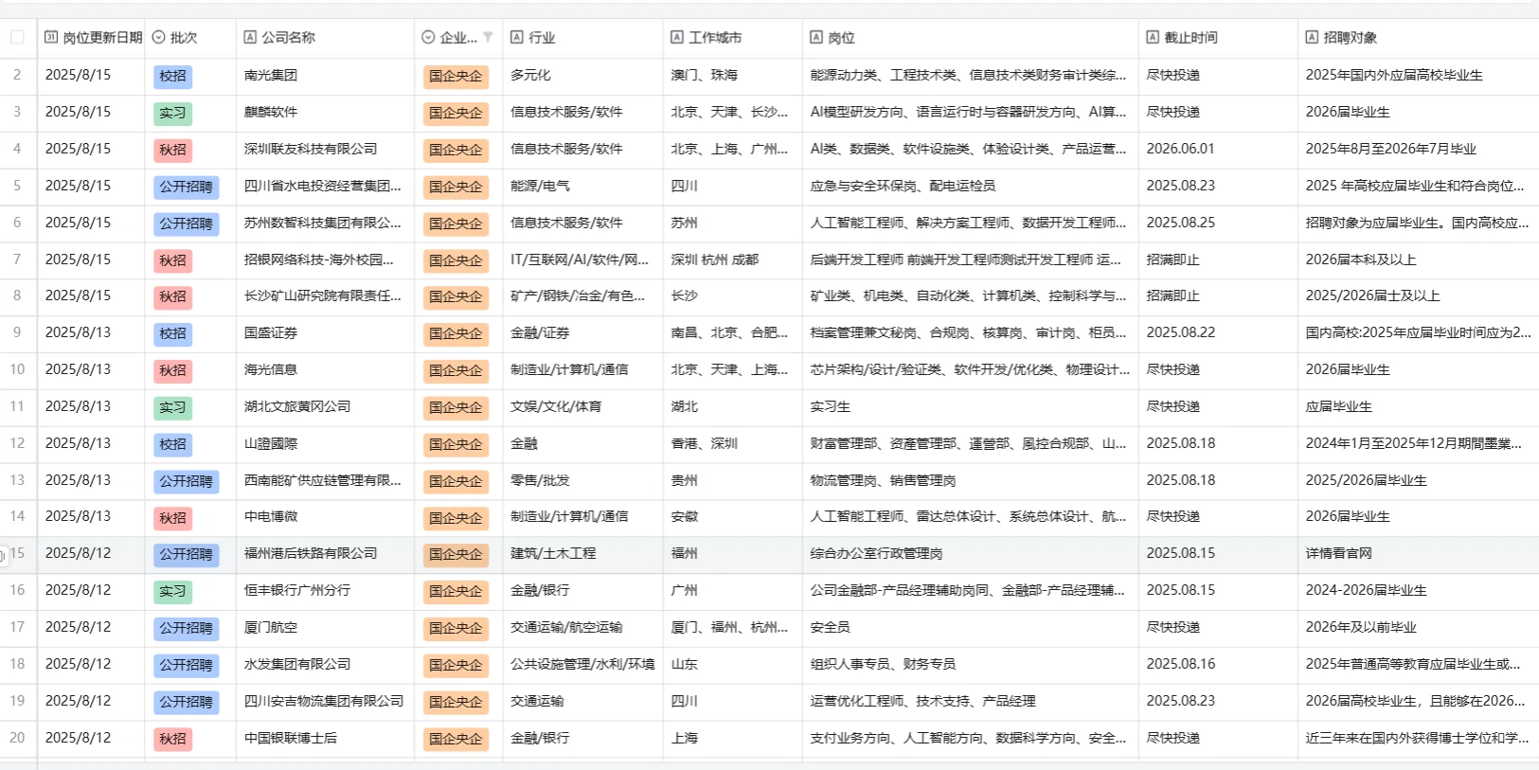The height and width of the screenshot is (770, 1539).
Task: Click the industry cell 建筑/土木工程
Action: point(582,554)
